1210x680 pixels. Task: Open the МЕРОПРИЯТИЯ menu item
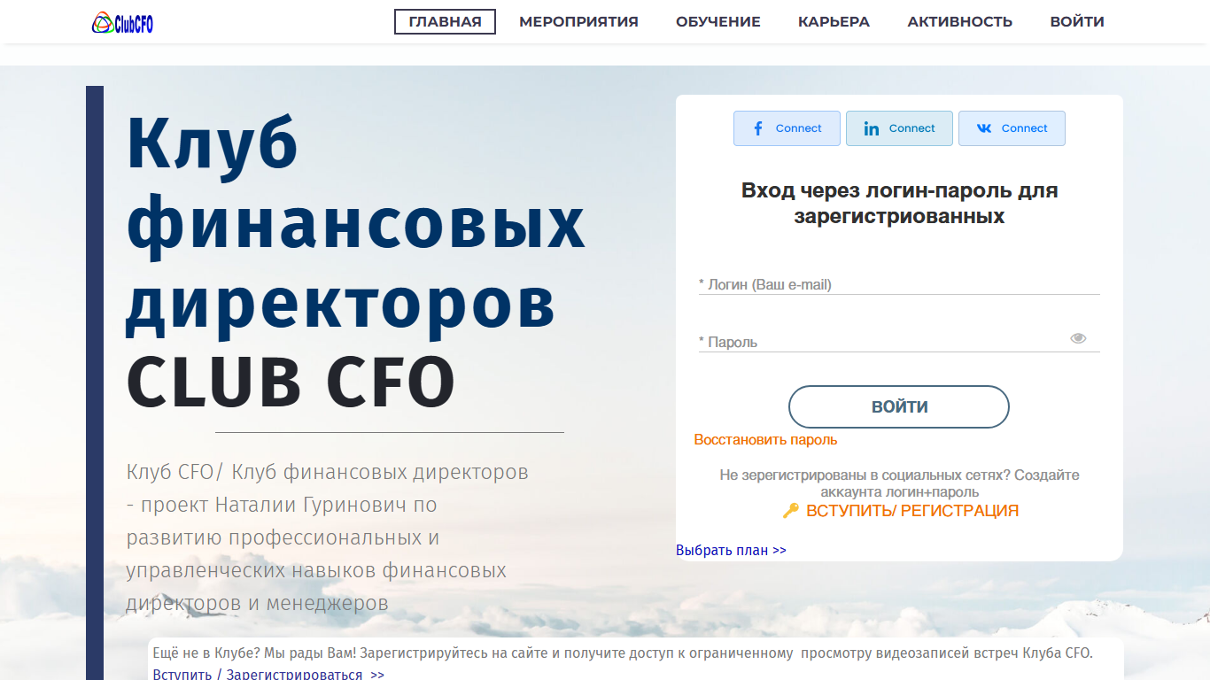click(x=578, y=22)
